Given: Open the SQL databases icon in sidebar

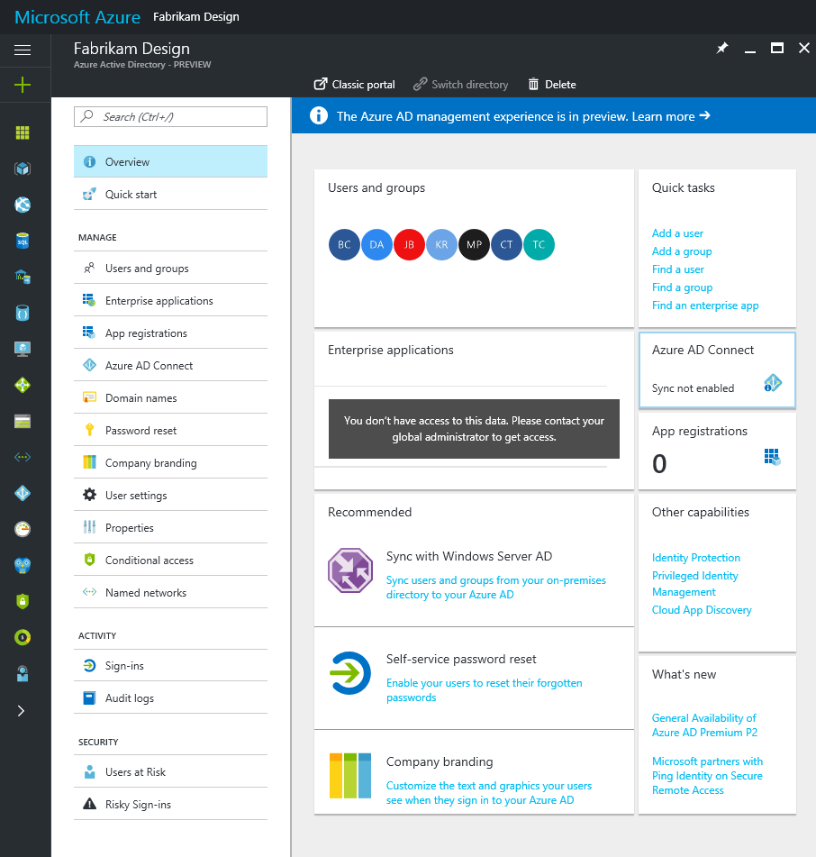Looking at the screenshot, I should pyautogui.click(x=23, y=241).
